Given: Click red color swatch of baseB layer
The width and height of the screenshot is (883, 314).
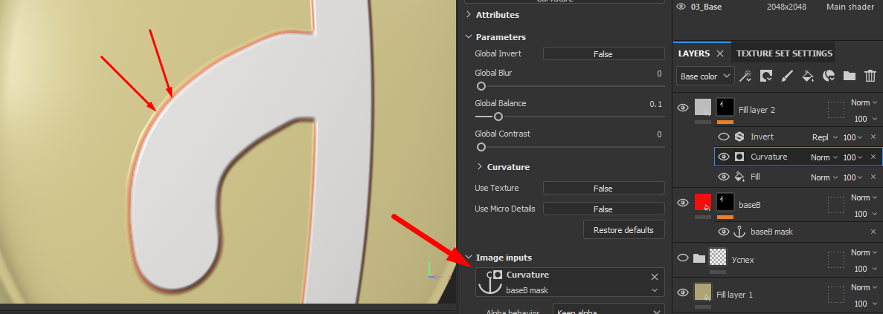Looking at the screenshot, I should coord(702,202).
